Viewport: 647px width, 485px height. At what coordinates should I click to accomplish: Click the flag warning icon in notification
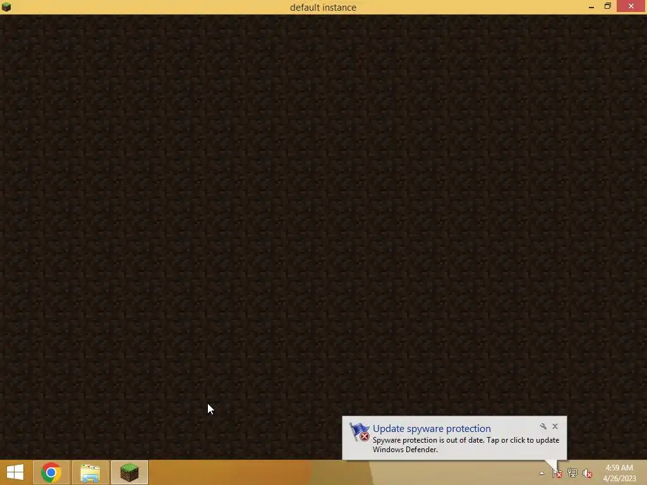(360, 432)
